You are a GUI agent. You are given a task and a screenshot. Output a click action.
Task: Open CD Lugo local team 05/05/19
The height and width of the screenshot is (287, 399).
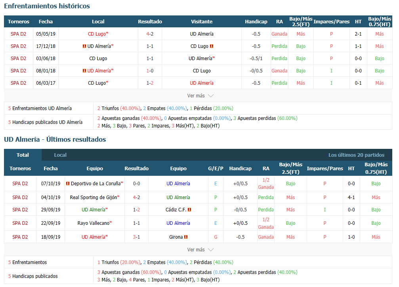click(98, 34)
